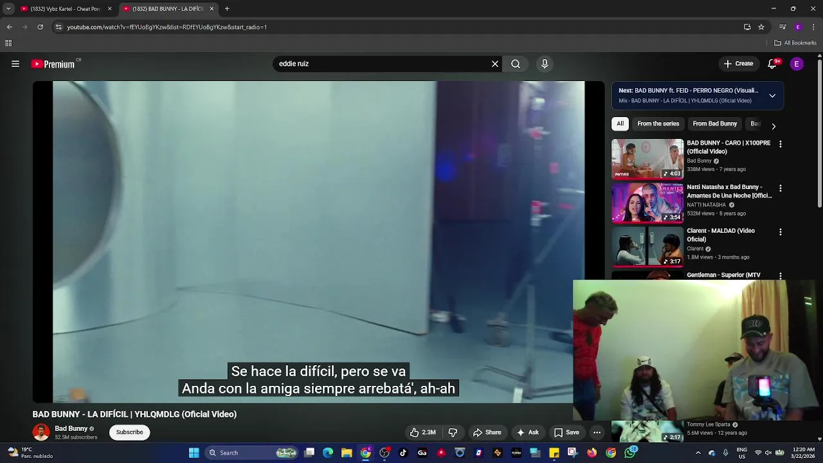Click the Create button
Screen dimensions: 823x463
coord(738,64)
